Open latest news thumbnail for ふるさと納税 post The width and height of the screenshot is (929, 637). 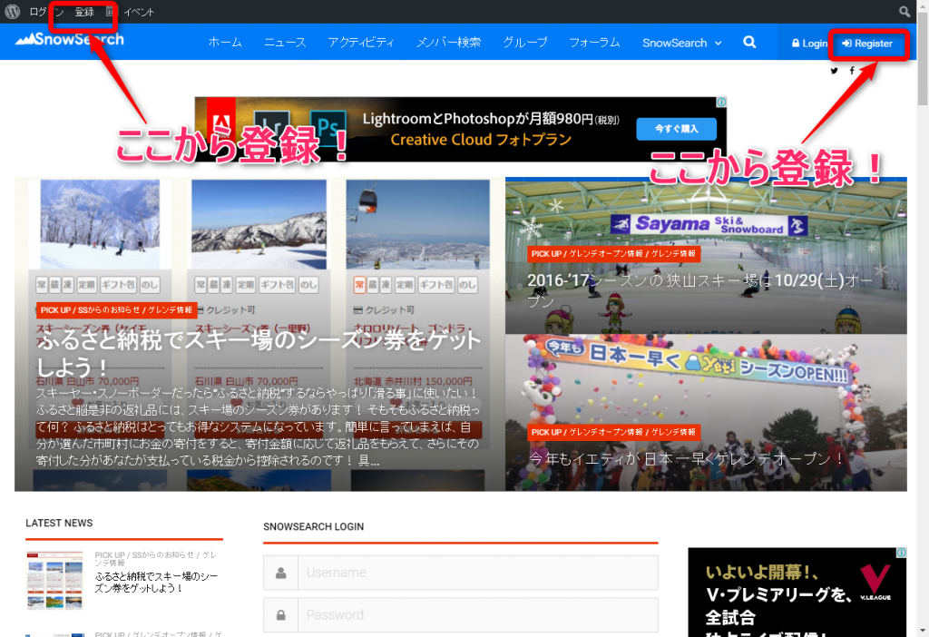tap(55, 581)
